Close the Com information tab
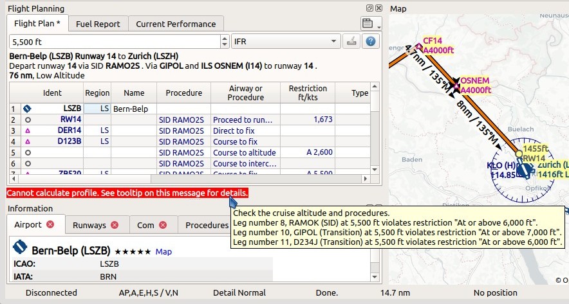Screen dimensions: 569x304 point(163,225)
